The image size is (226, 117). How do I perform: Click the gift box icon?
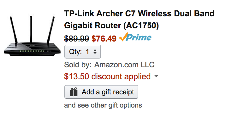(74, 92)
